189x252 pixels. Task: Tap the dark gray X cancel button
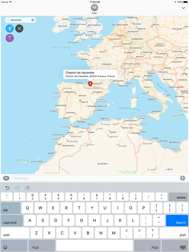[19, 29]
